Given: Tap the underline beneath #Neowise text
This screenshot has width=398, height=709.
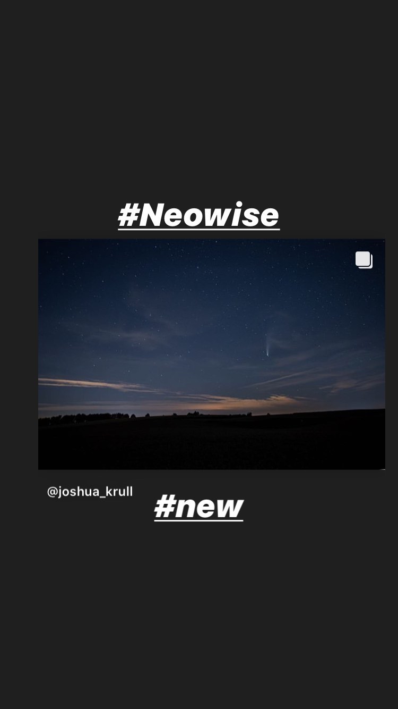Looking at the screenshot, I should [x=199, y=229].
